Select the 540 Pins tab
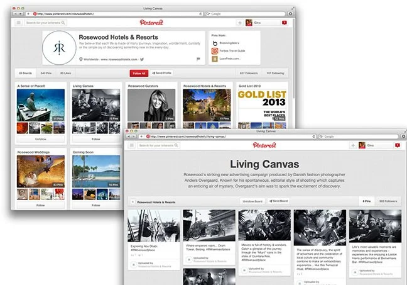This screenshot has height=285, width=407. pos(46,74)
